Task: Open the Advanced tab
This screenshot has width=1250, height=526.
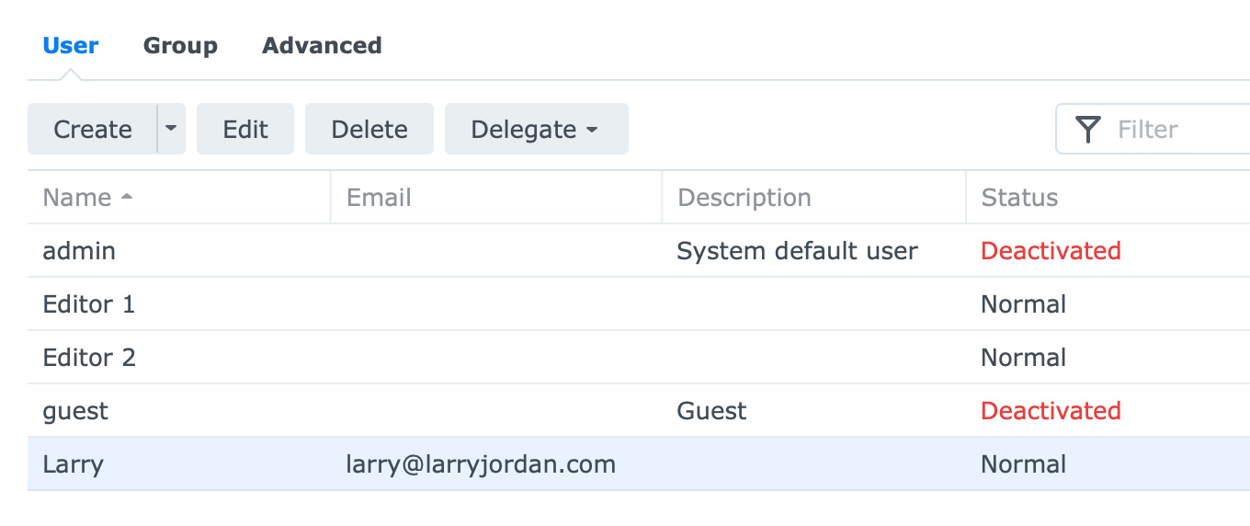Action: [322, 46]
